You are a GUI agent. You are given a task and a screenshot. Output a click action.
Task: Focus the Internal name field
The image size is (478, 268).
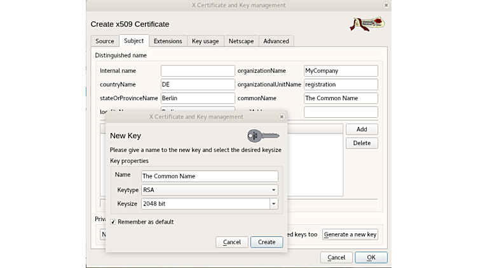pyautogui.click(x=198, y=71)
